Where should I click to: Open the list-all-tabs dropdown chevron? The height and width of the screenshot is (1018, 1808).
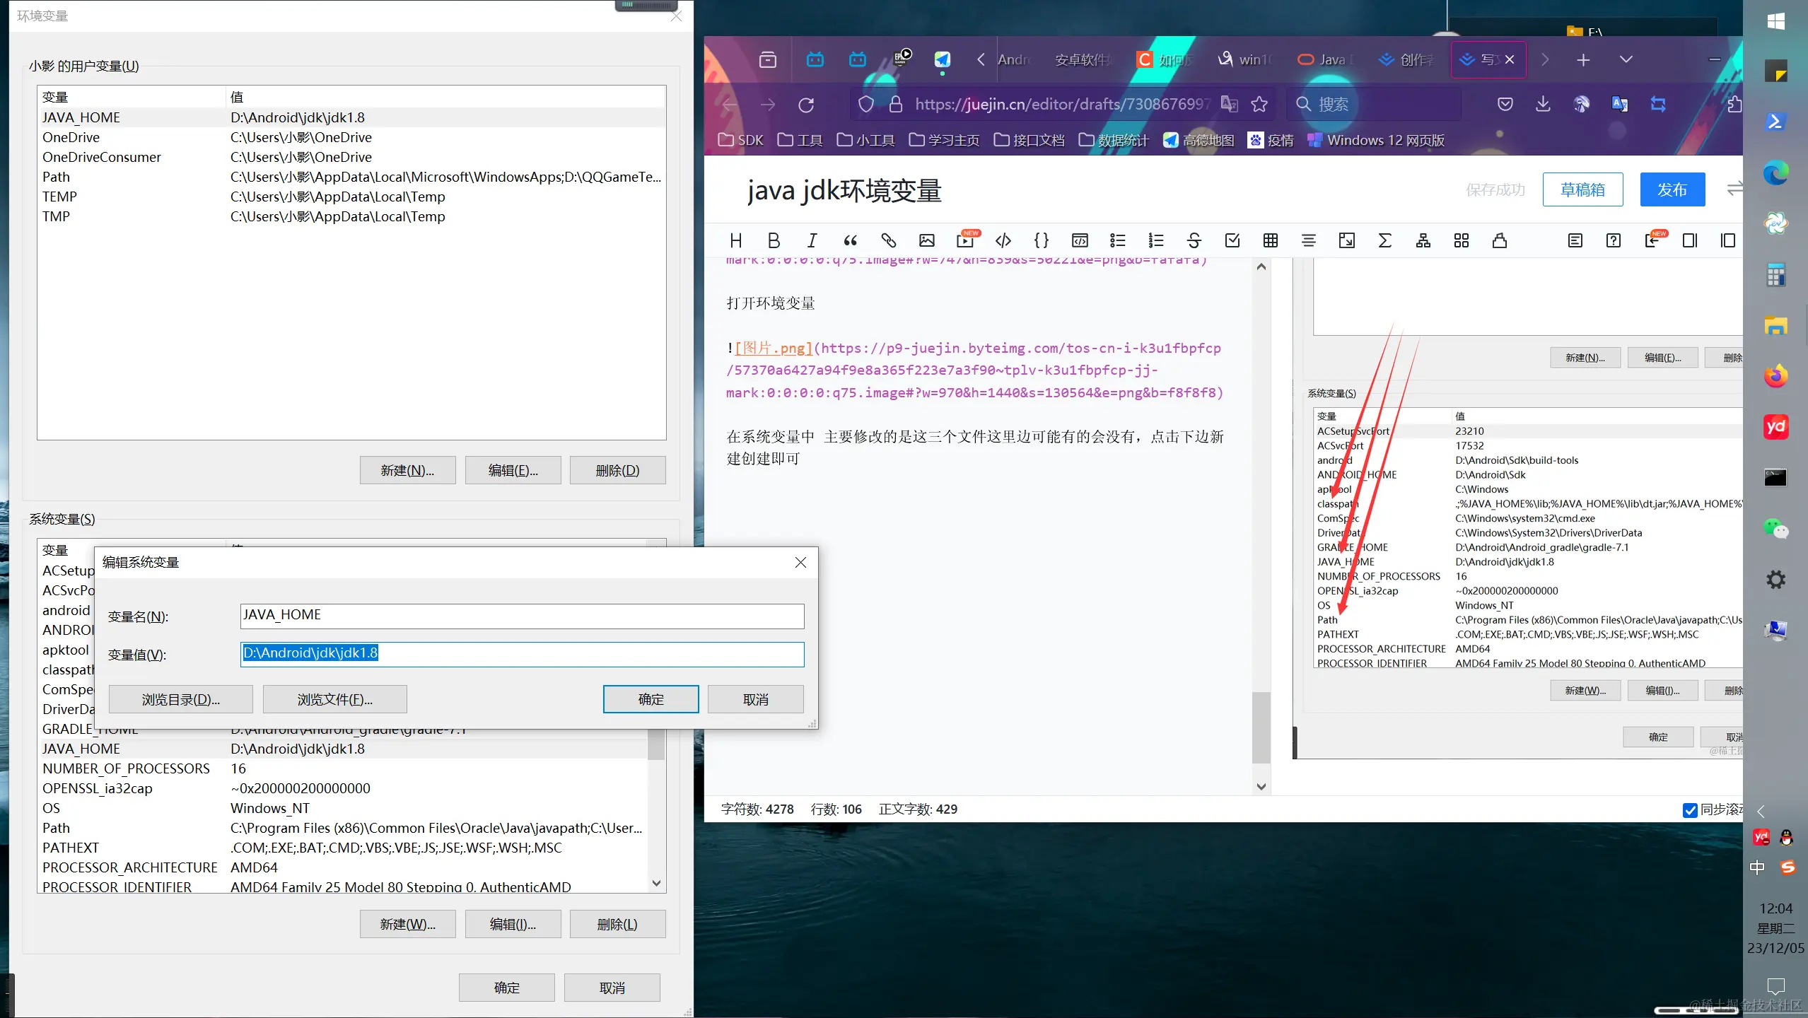[x=1626, y=59]
